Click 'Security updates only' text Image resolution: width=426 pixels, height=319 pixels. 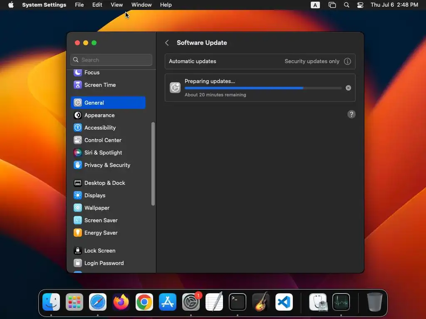[x=312, y=61]
